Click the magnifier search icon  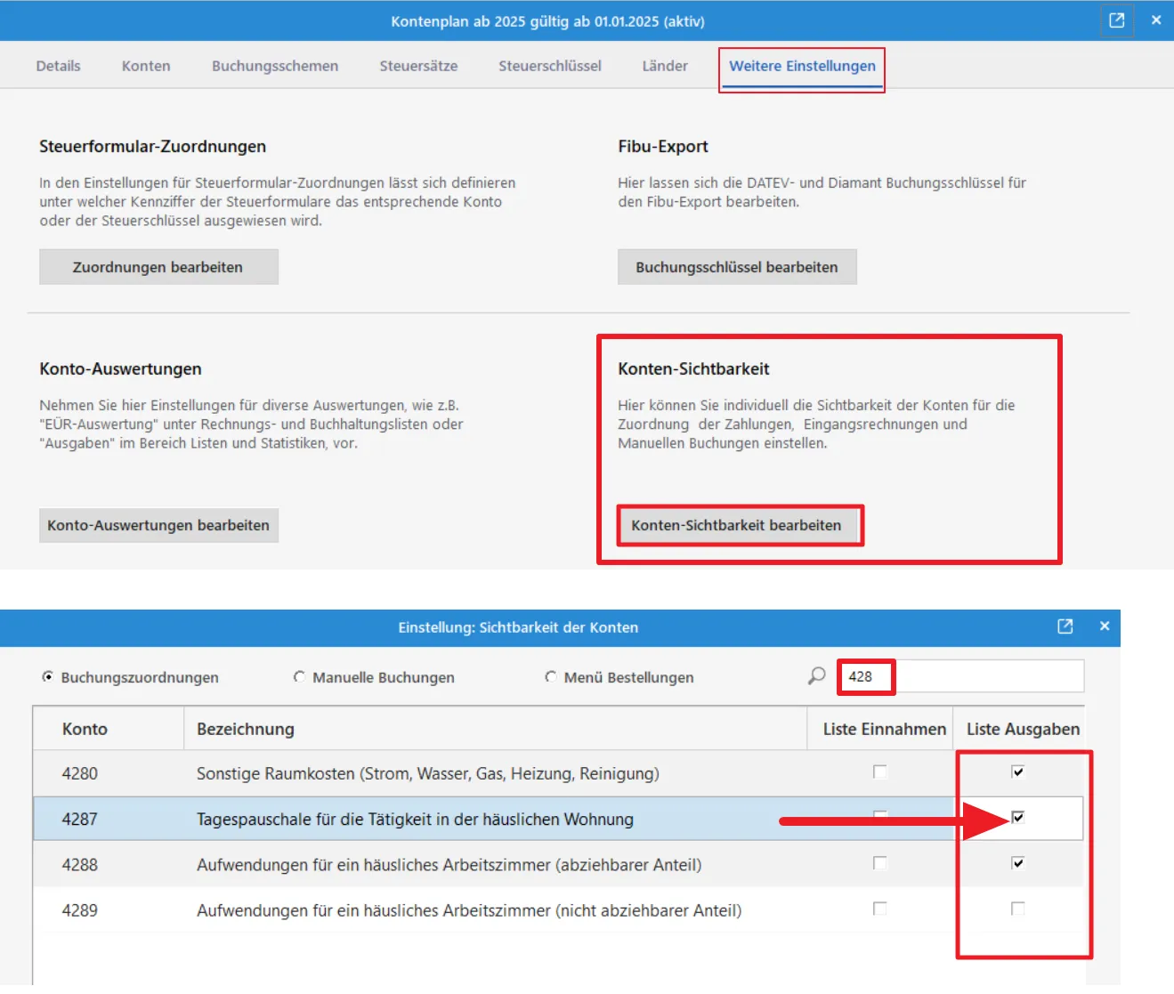[x=816, y=676]
